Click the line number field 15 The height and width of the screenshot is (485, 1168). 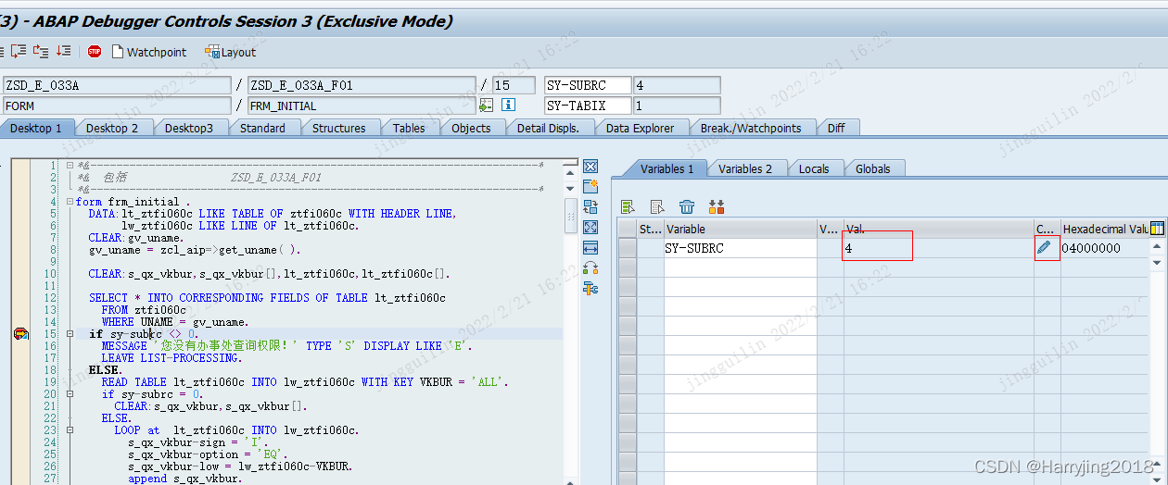[513, 85]
